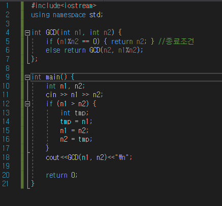This screenshot has width=222, height=206.
Task: Click the Korean comment //종료조건
Action: click(x=176, y=42)
